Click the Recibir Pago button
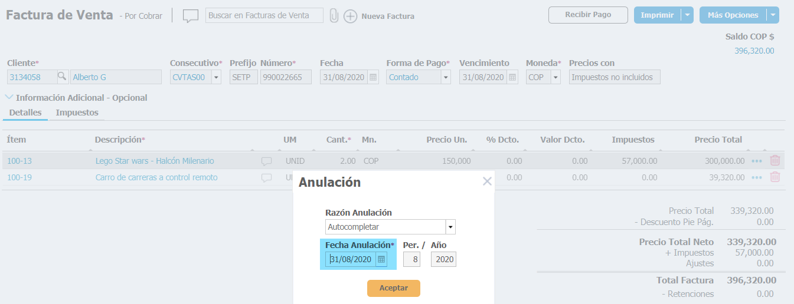794x304 pixels. [x=587, y=15]
